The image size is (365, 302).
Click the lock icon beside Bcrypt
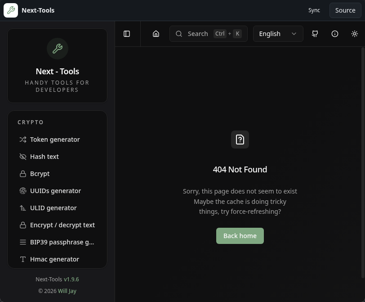pos(23,174)
